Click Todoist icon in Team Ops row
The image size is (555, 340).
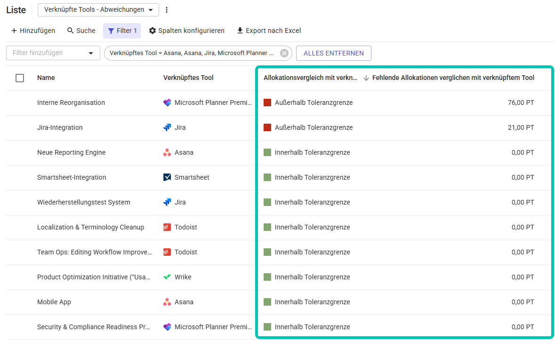167,252
